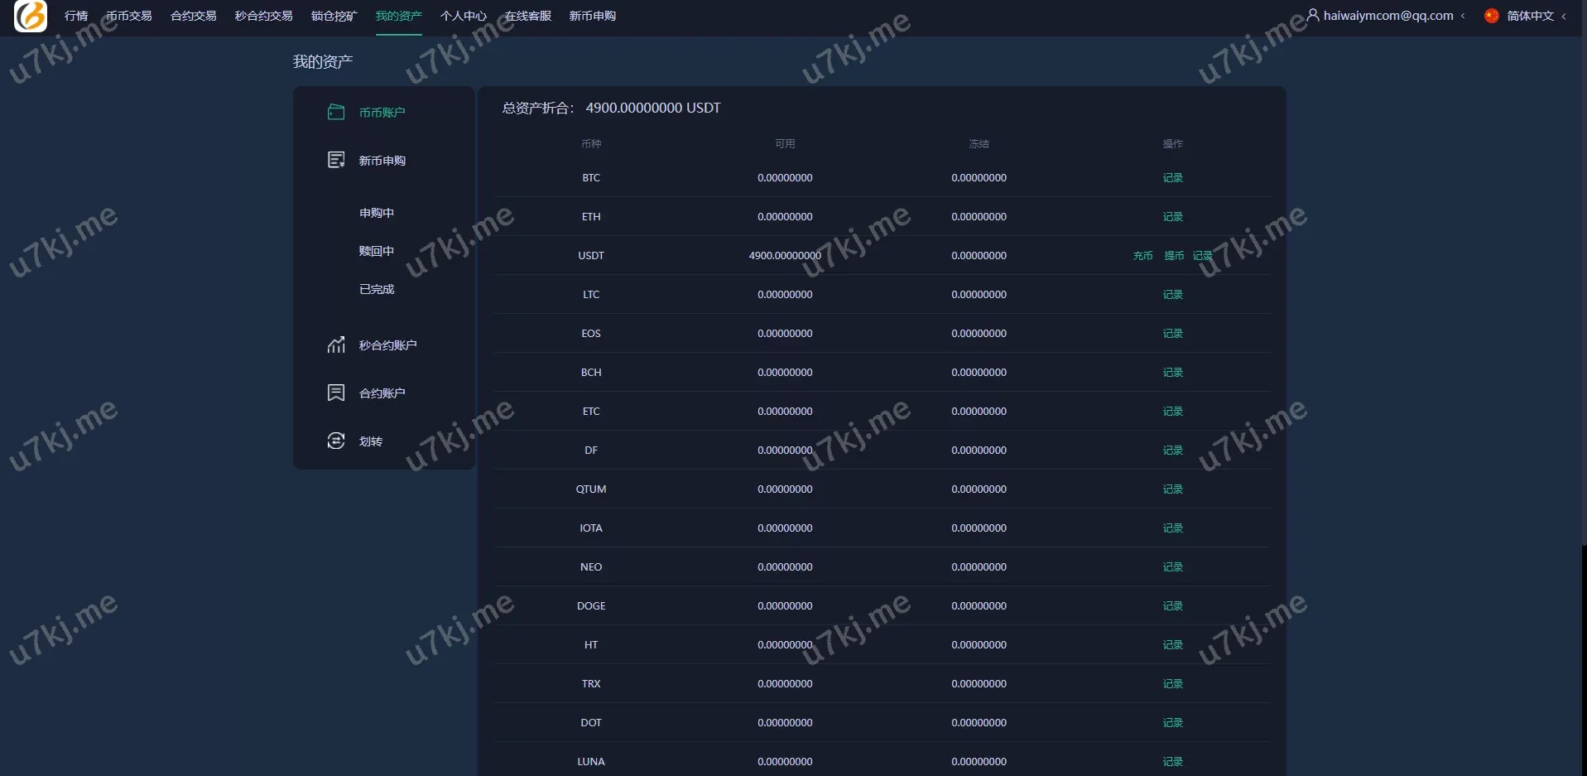Select 申购中 in the sidebar submenu

pos(377,213)
